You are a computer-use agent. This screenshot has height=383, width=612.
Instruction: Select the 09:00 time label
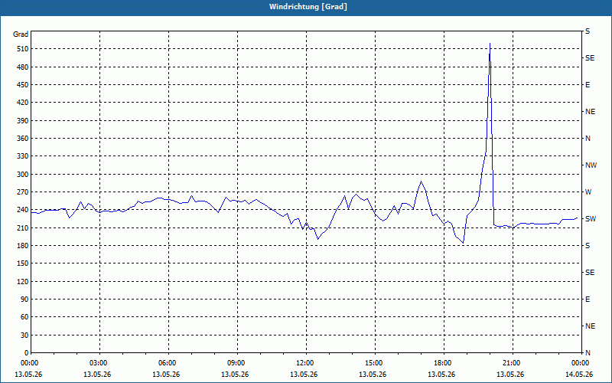[x=237, y=363]
